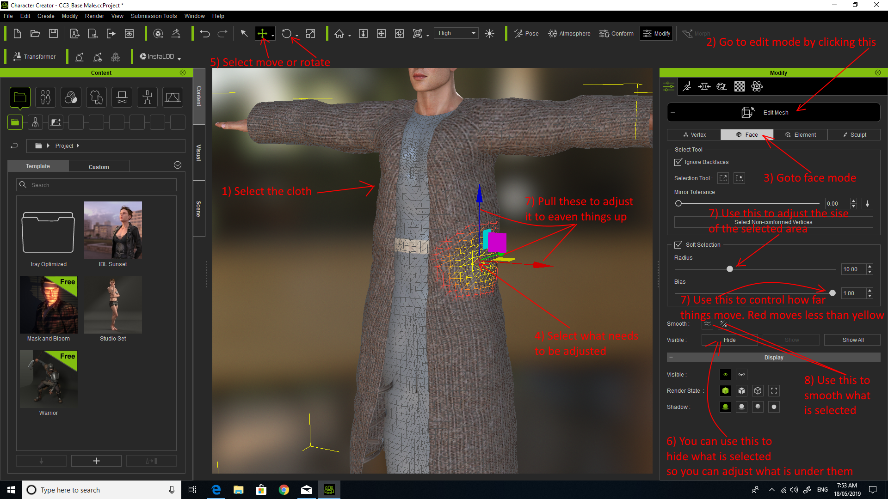This screenshot has width=888, height=499.
Task: Set Render State to wireframe cube
Action: point(758,391)
